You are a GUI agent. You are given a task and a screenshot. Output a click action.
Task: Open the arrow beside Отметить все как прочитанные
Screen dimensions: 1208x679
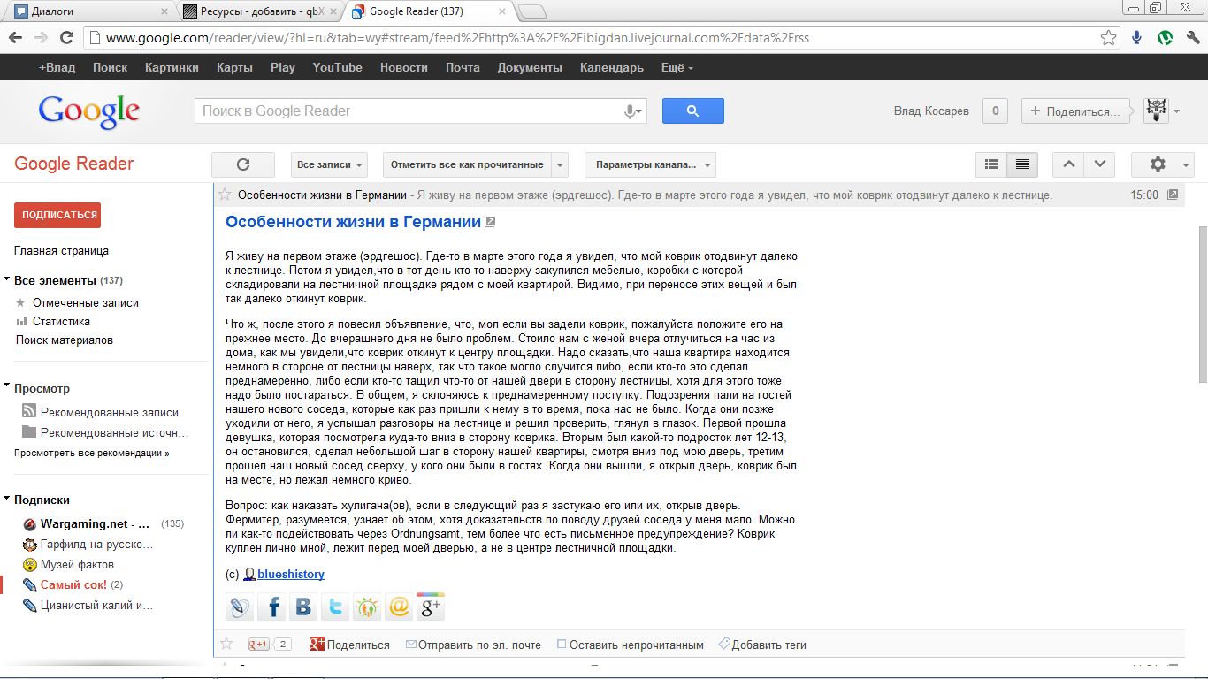559,164
